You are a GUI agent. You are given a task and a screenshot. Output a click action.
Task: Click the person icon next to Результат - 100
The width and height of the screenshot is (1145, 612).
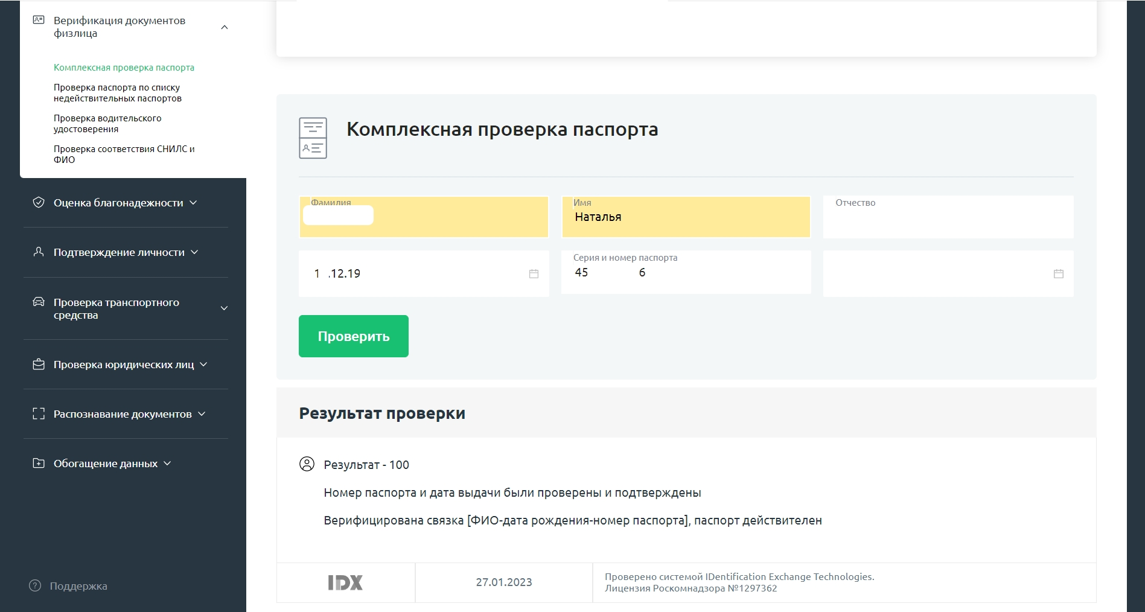coord(307,465)
